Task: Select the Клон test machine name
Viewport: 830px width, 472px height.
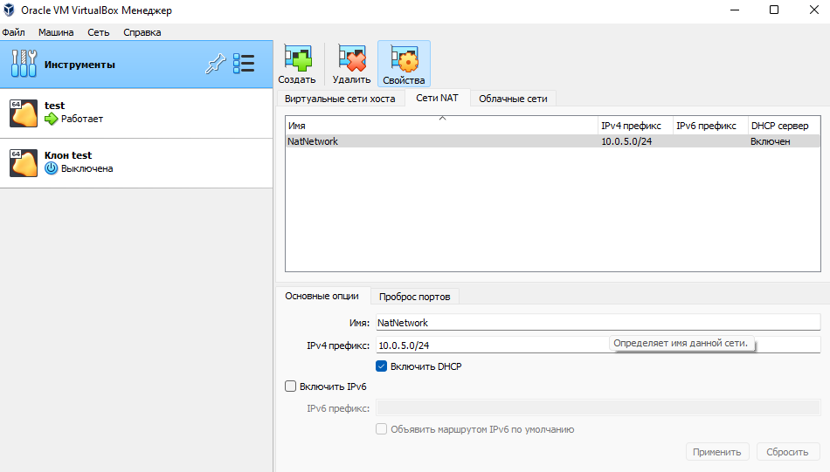Action: (x=68, y=155)
